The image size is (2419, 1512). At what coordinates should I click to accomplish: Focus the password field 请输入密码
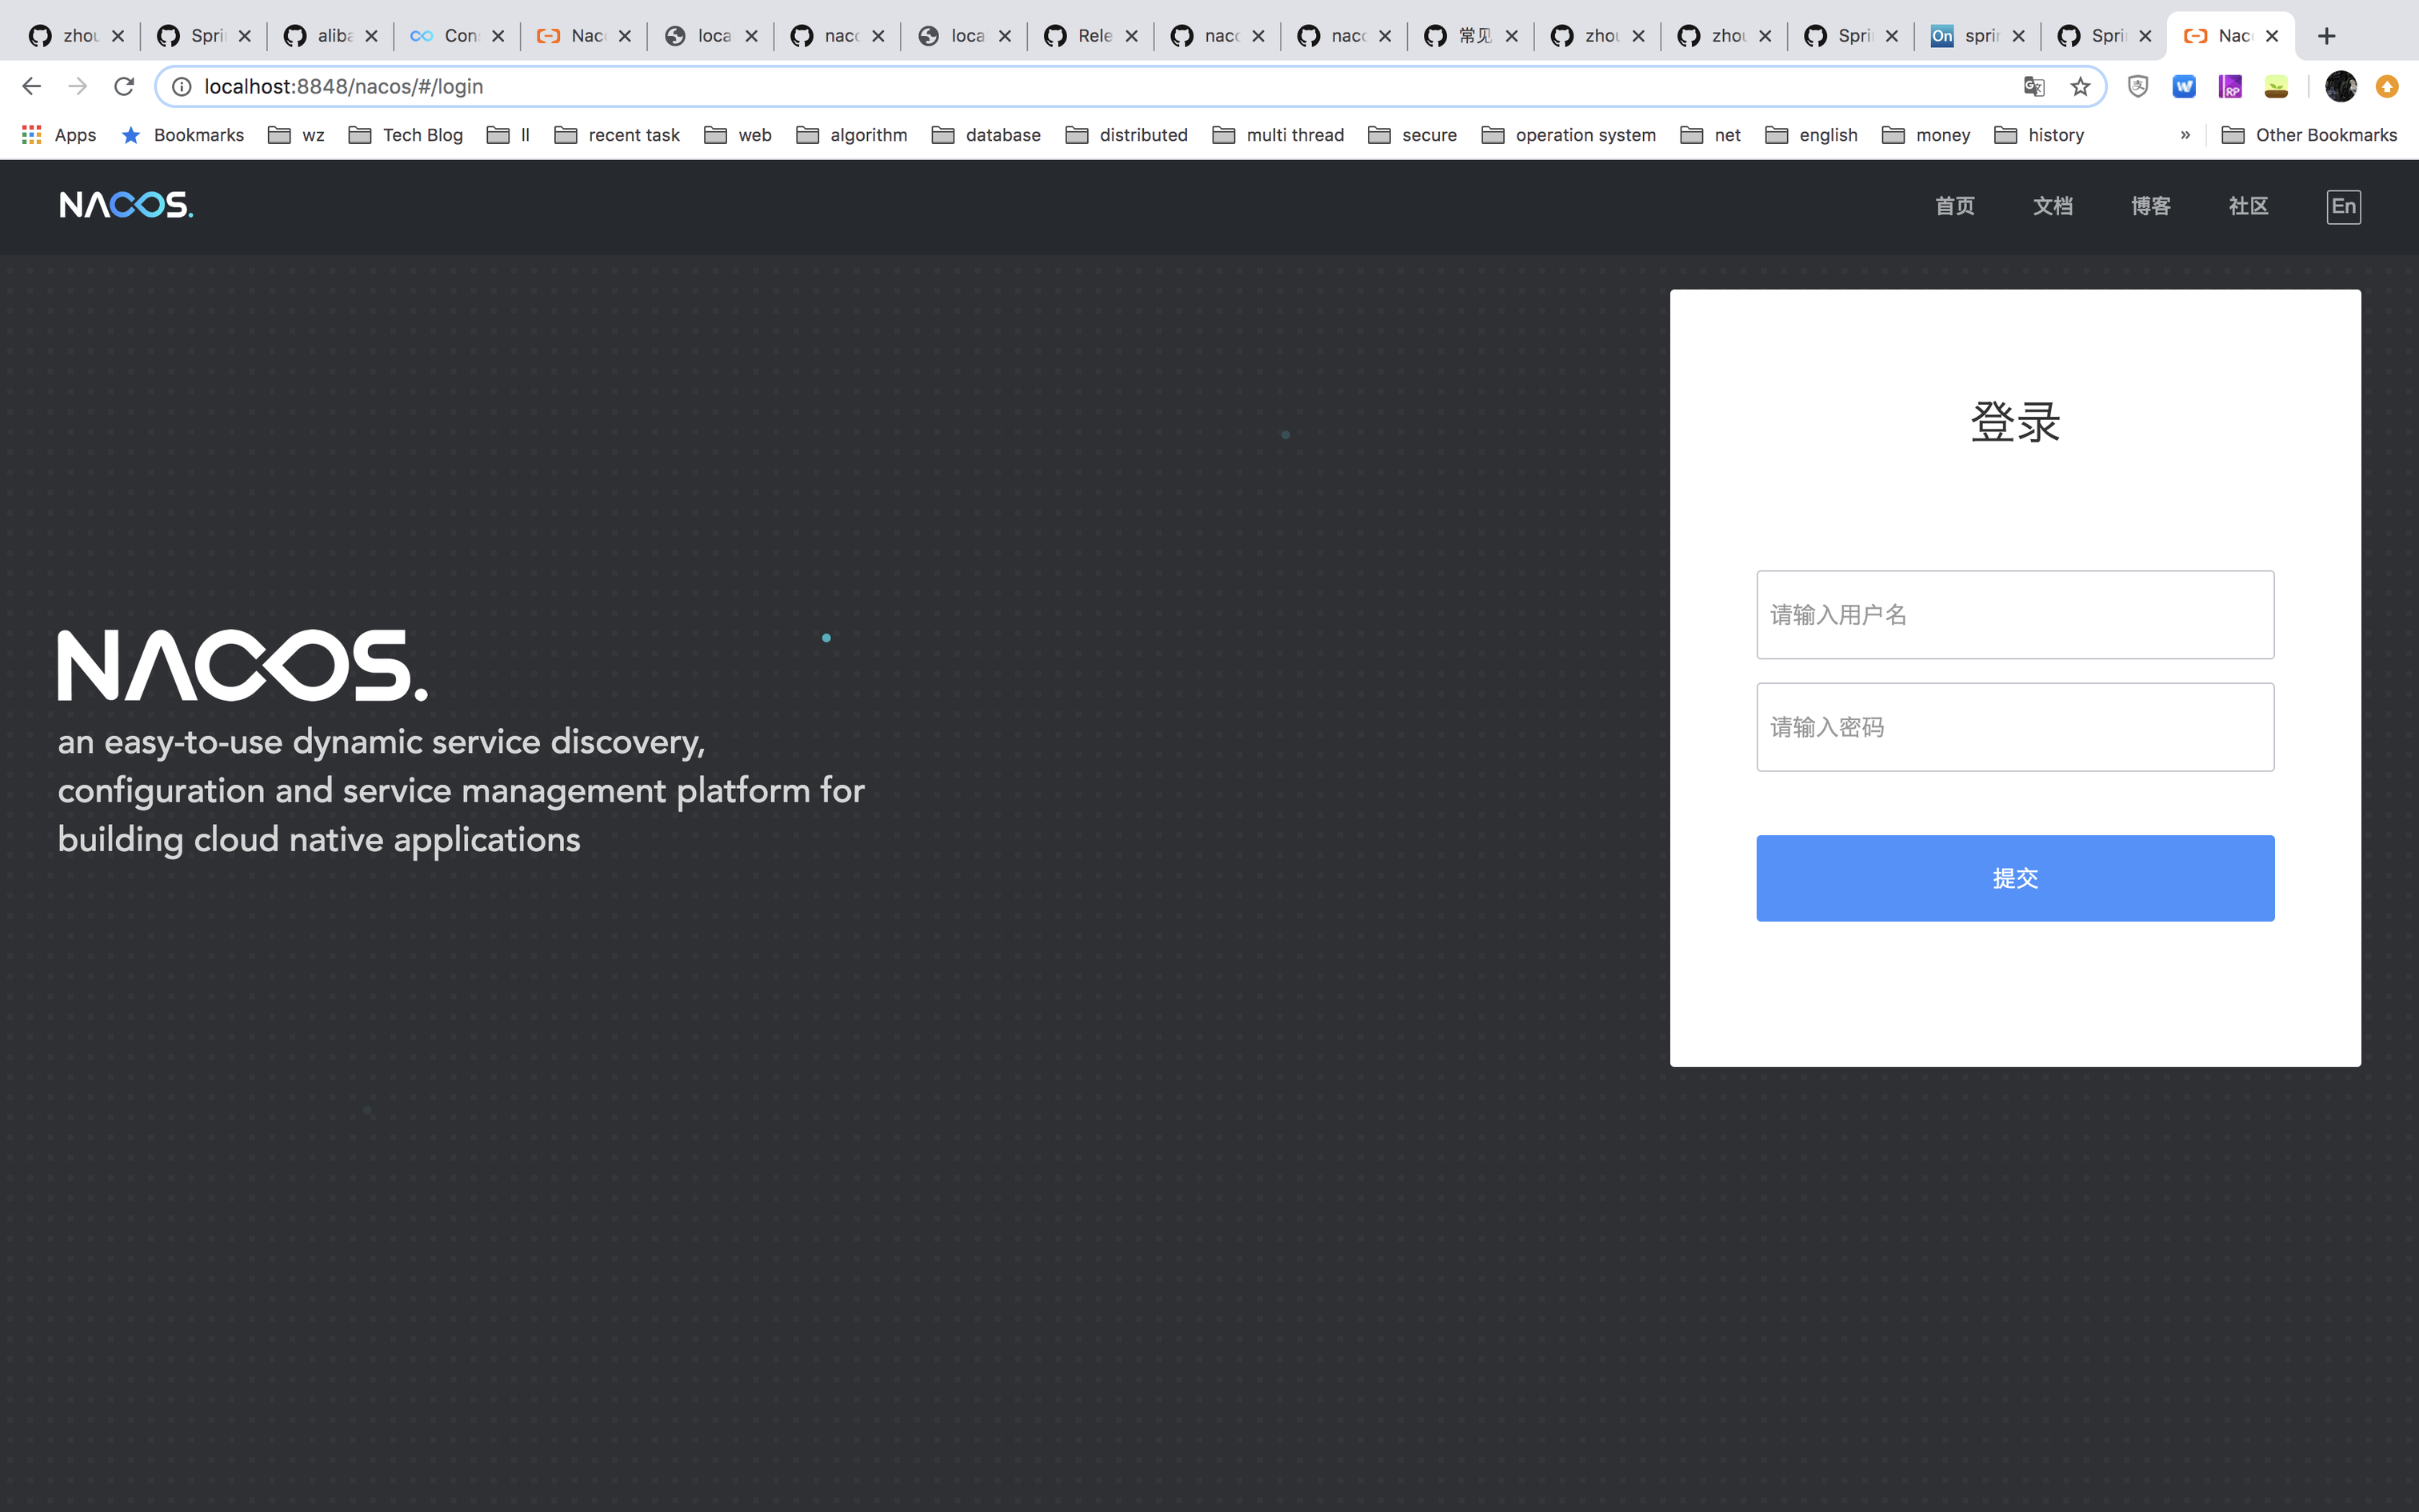click(2014, 727)
